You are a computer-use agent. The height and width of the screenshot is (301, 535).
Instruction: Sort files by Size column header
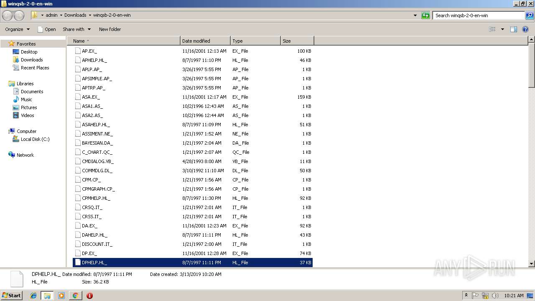tap(297, 41)
